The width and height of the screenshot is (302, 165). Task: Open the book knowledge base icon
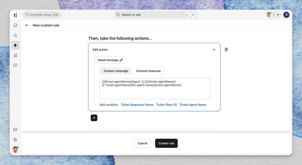point(15,65)
